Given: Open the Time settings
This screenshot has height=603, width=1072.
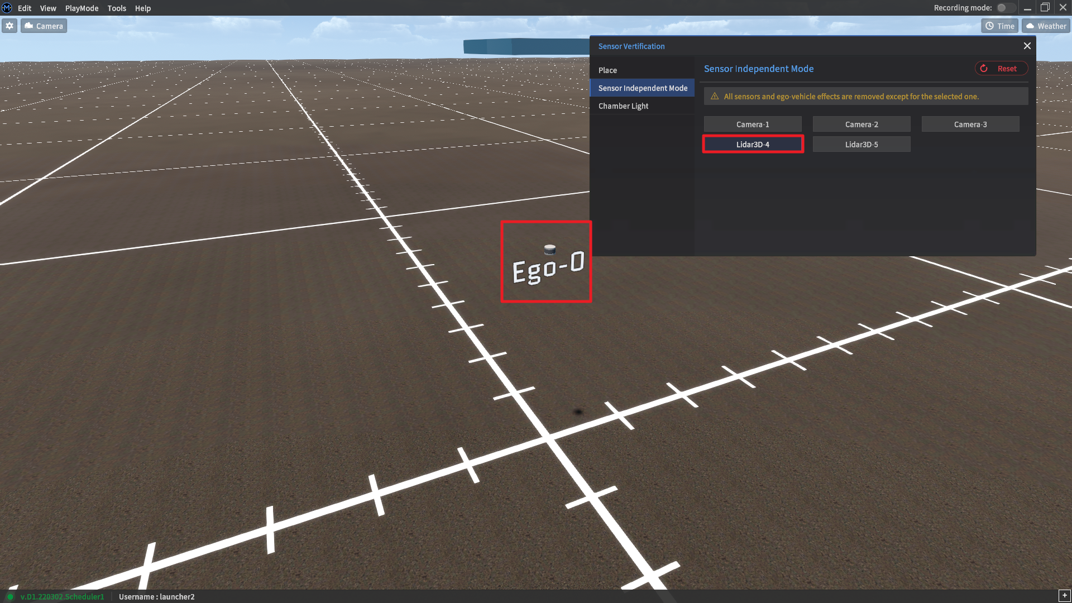Looking at the screenshot, I should pyautogui.click(x=999, y=26).
